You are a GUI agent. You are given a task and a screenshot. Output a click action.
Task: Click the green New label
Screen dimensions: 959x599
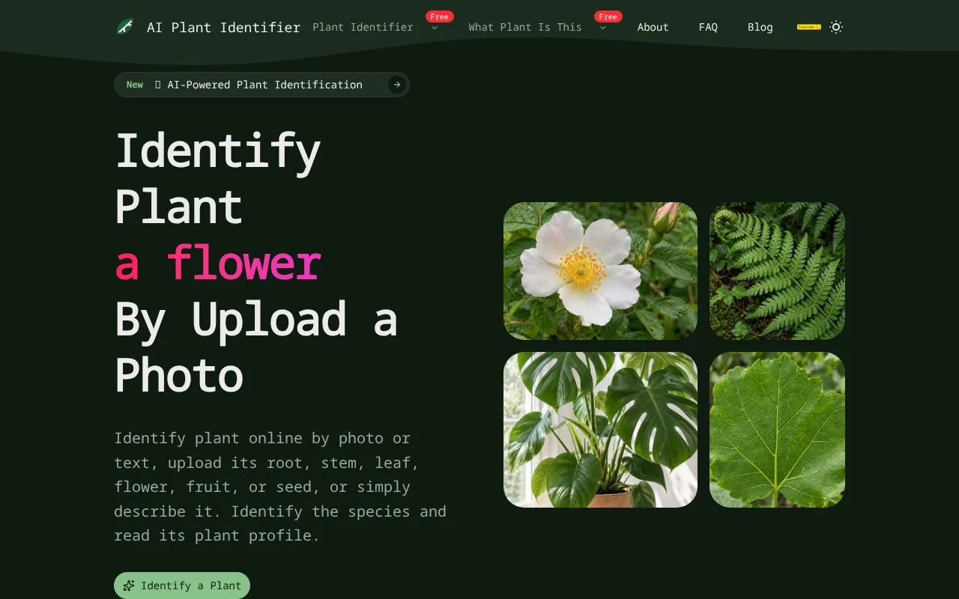pos(135,85)
